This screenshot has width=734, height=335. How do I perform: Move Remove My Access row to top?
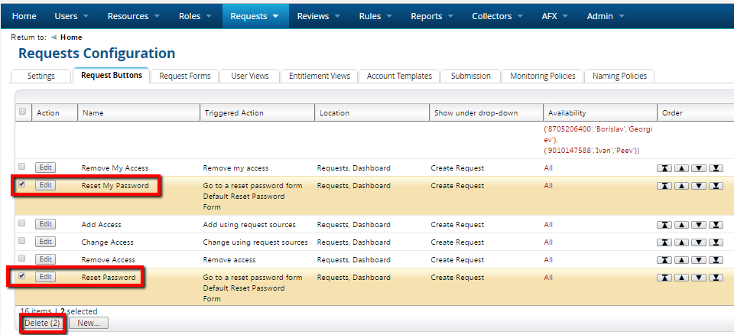click(x=665, y=167)
